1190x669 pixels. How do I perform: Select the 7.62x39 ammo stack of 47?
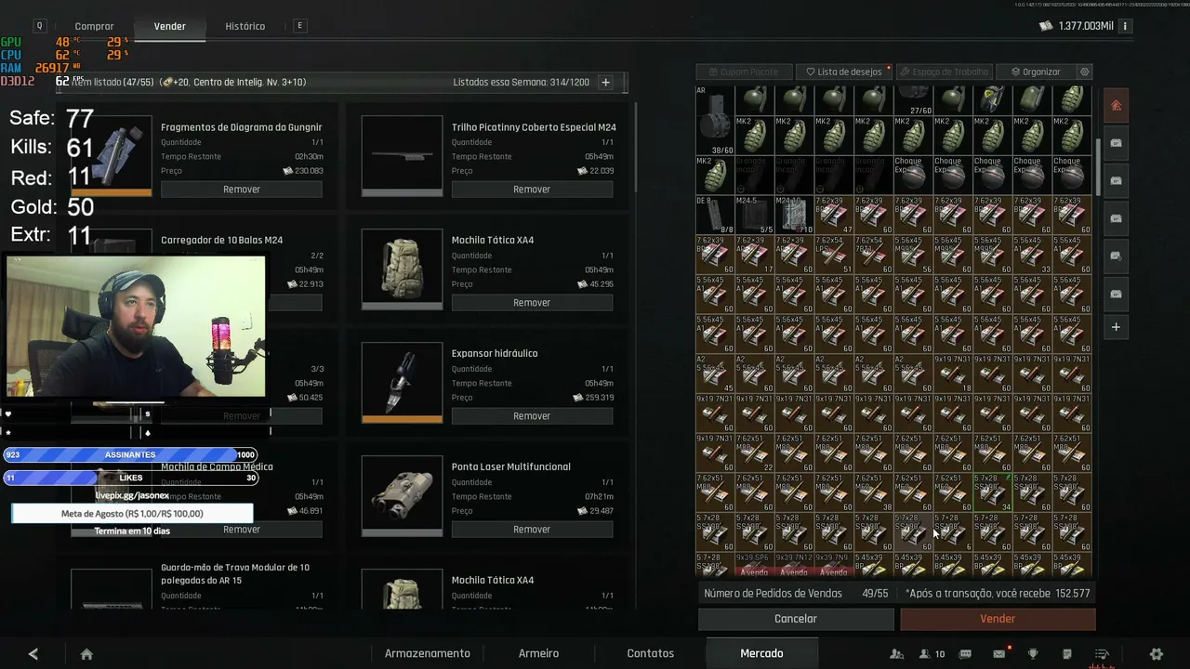(834, 215)
